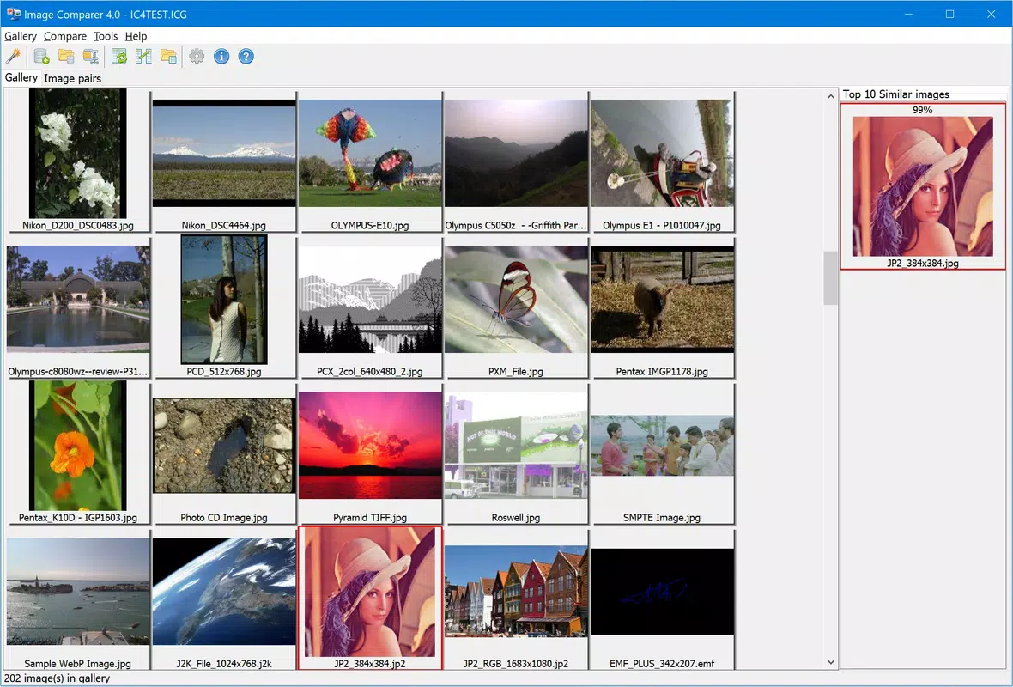Click the Image Comparer title bar app icon

(13, 14)
